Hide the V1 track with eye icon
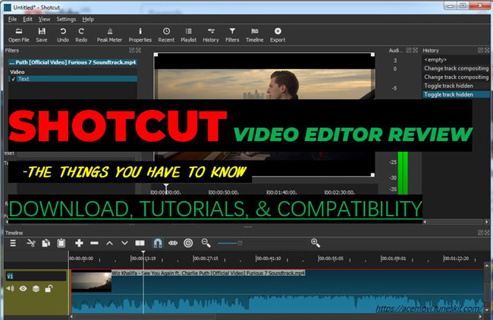The width and height of the screenshot is (493, 320). coord(23,288)
